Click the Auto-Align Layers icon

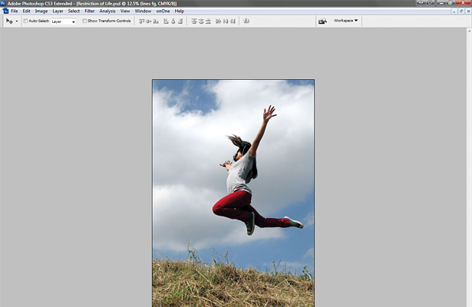coord(246,21)
